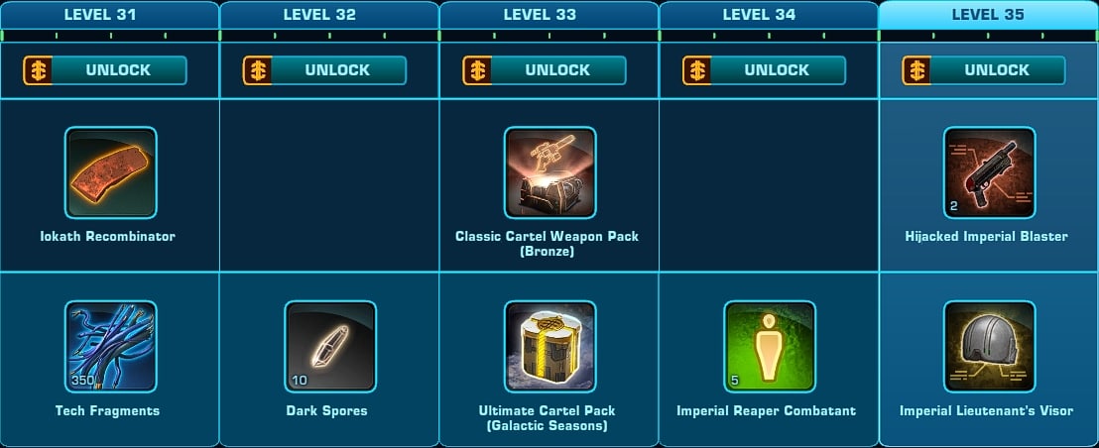This screenshot has width=1099, height=448.
Task: Unlock the Level 33 rewards
Action: pyautogui.click(x=545, y=70)
